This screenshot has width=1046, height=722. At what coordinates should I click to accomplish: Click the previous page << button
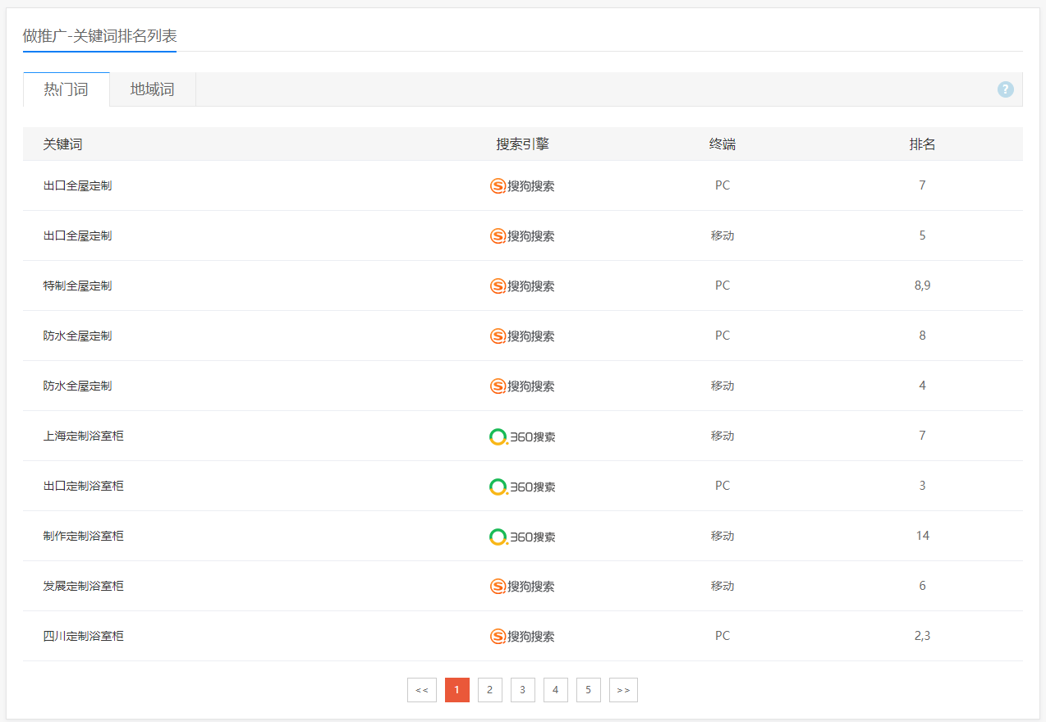pos(421,690)
